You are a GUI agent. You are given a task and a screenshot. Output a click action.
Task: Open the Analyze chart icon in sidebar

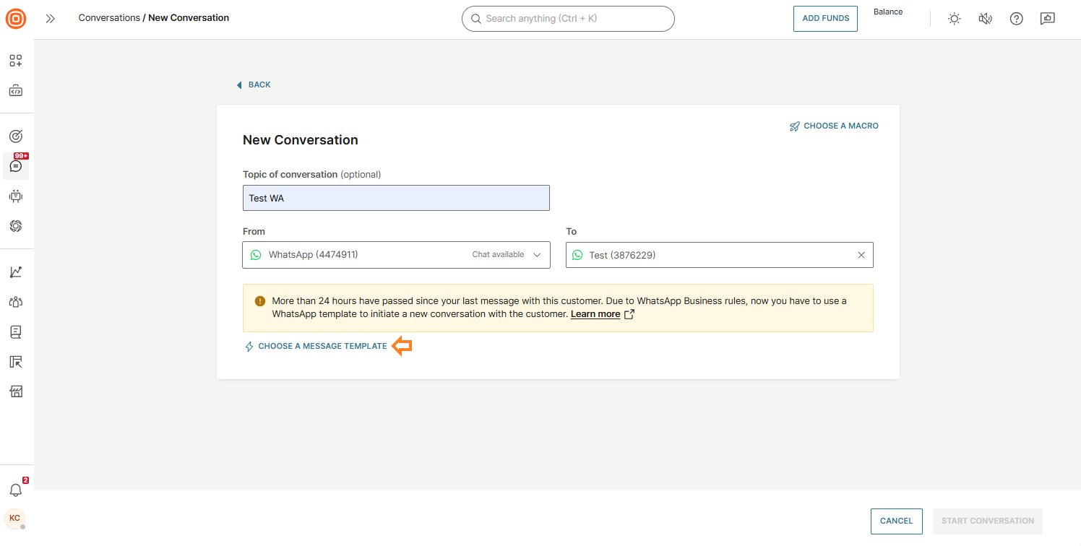pos(16,272)
